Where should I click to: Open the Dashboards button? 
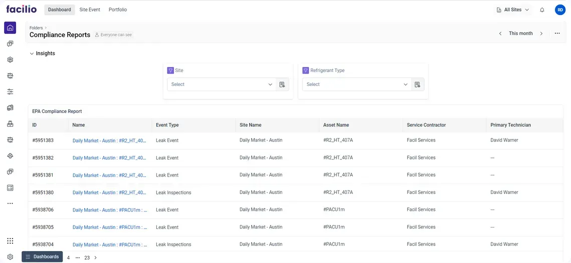tap(42, 256)
